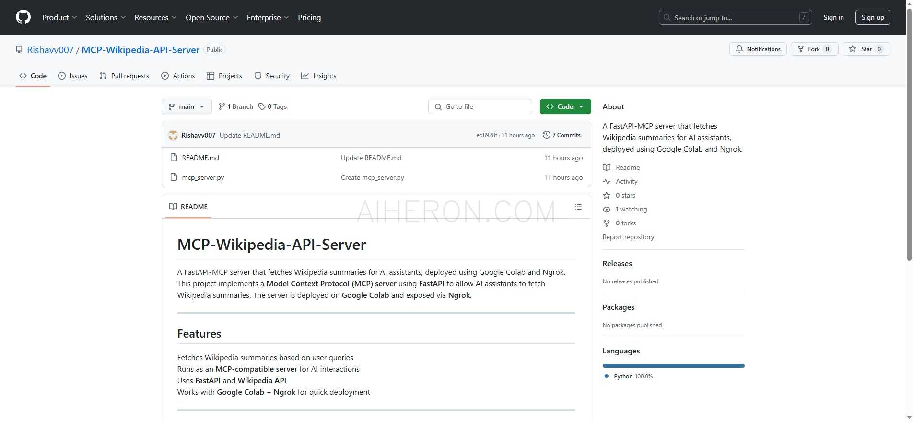Click the Sign up button
913x422 pixels.
click(873, 17)
